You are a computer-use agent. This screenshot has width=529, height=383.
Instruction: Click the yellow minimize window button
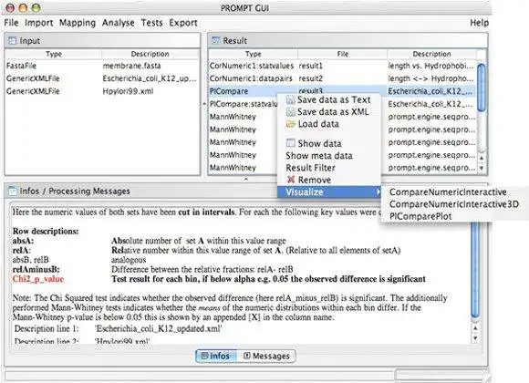pyautogui.click(x=24, y=8)
